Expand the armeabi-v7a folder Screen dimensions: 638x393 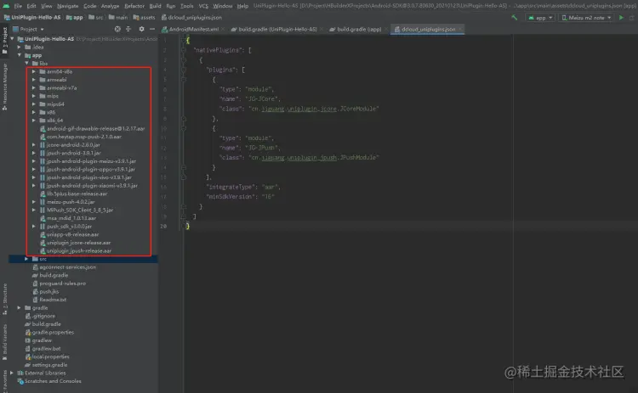(34, 87)
